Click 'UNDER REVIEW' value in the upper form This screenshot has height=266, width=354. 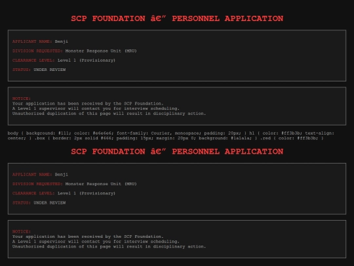tap(50, 70)
